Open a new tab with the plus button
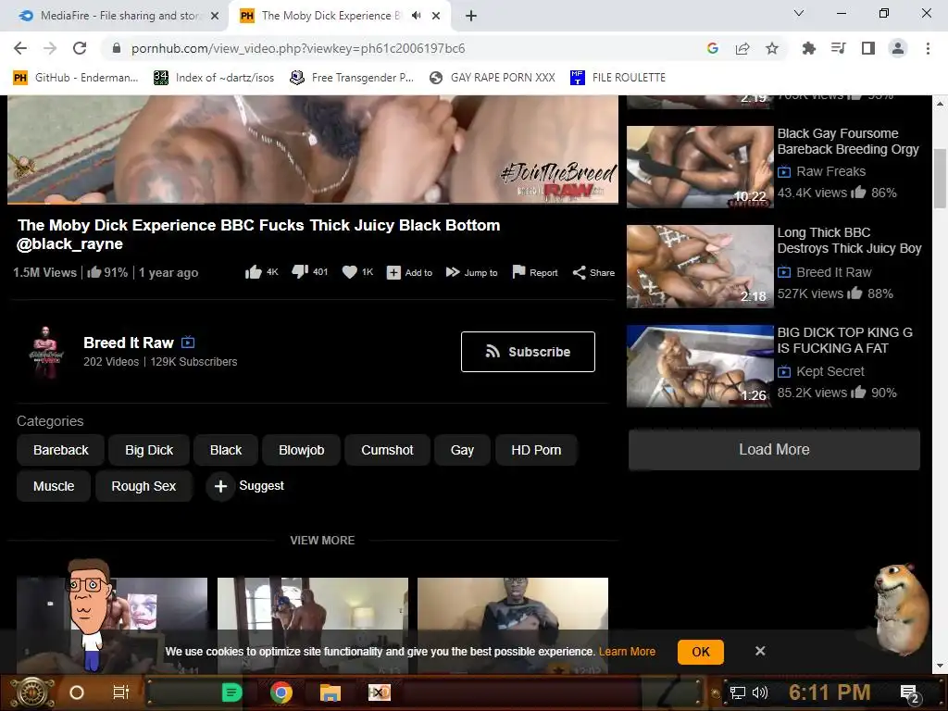 pyautogui.click(x=471, y=17)
